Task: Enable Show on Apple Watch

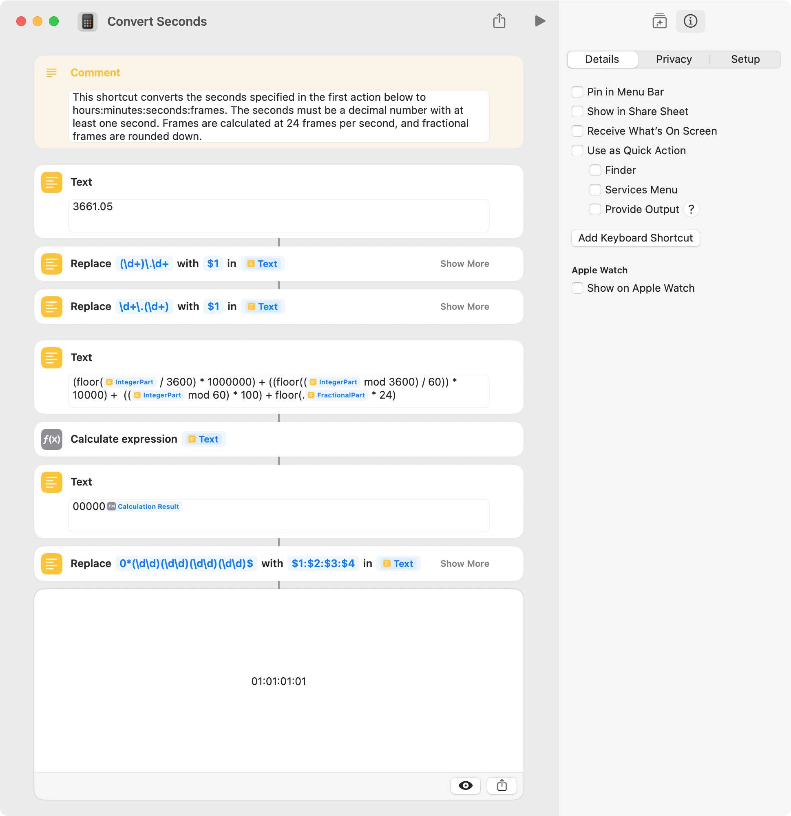Action: (577, 288)
